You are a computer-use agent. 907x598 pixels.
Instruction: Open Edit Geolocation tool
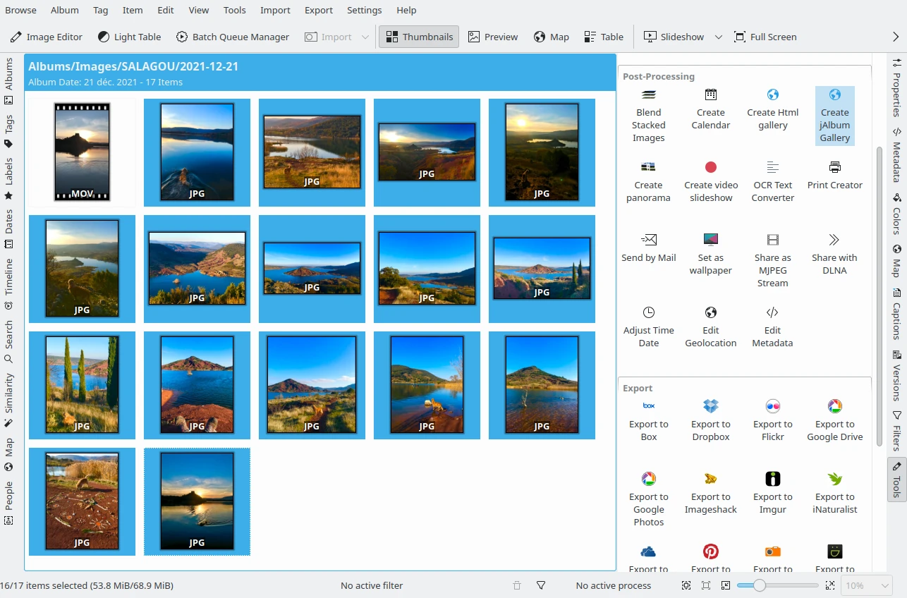point(710,327)
